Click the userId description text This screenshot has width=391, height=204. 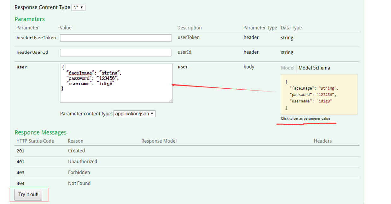(x=184, y=52)
